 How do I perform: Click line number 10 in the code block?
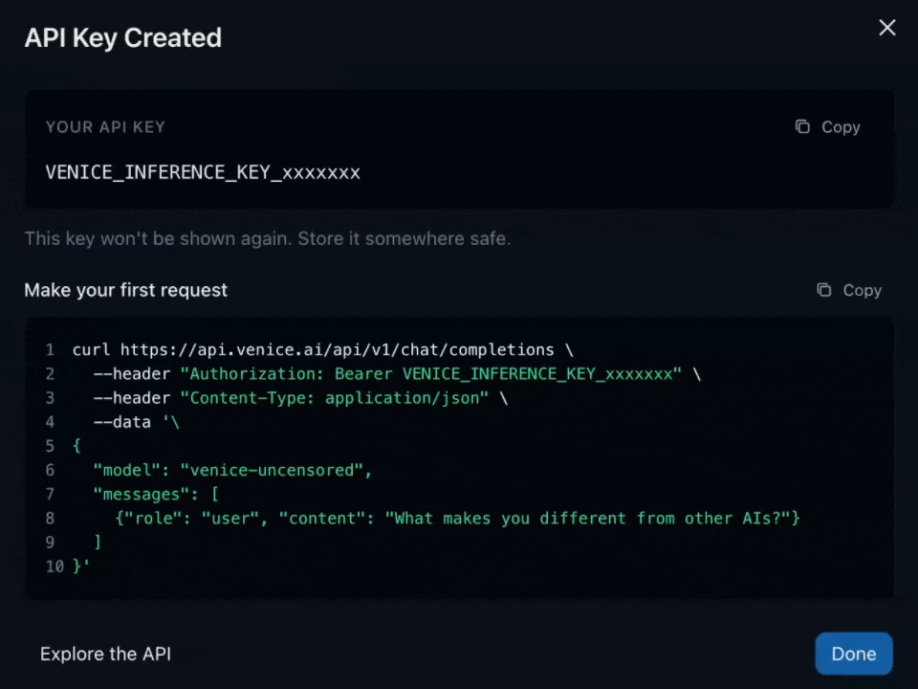55,566
